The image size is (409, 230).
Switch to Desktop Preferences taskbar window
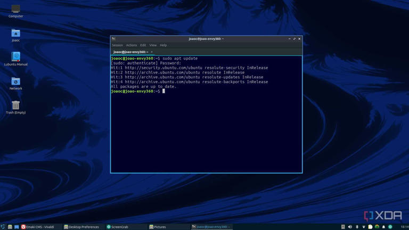pos(81,227)
